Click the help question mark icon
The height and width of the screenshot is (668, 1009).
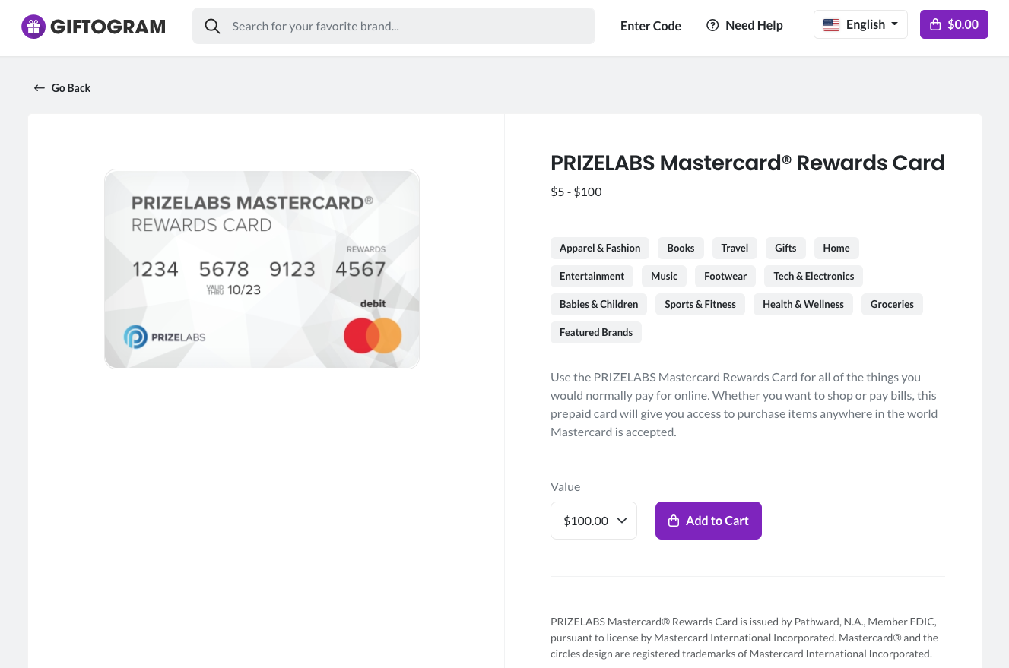(x=712, y=26)
